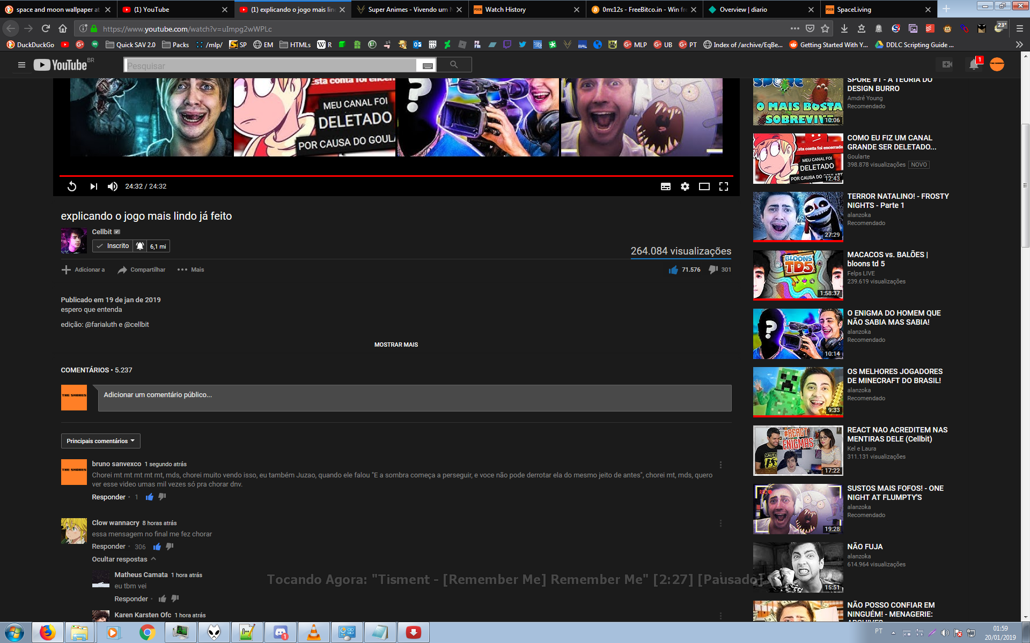Go to the YouTube home logo
The height and width of the screenshot is (643, 1030).
click(60, 65)
